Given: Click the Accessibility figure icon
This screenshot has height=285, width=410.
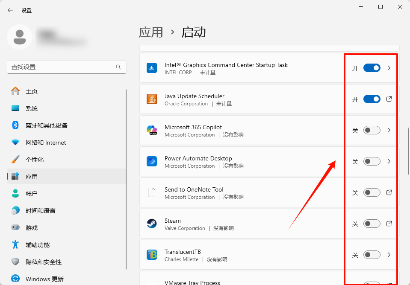Looking at the screenshot, I should point(15,244).
